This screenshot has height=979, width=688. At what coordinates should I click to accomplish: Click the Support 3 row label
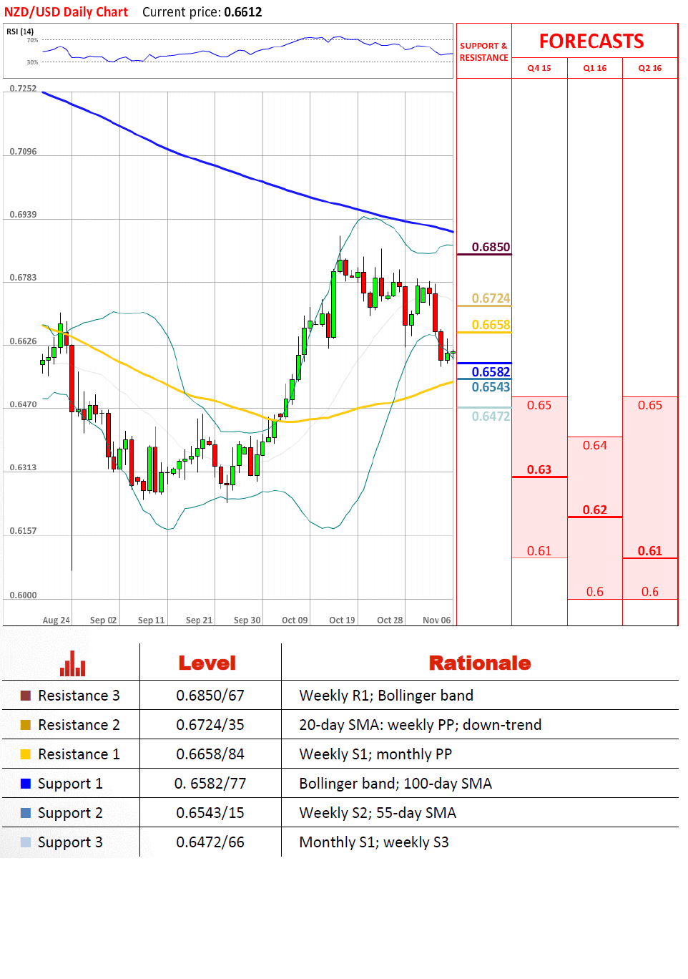click(x=70, y=842)
